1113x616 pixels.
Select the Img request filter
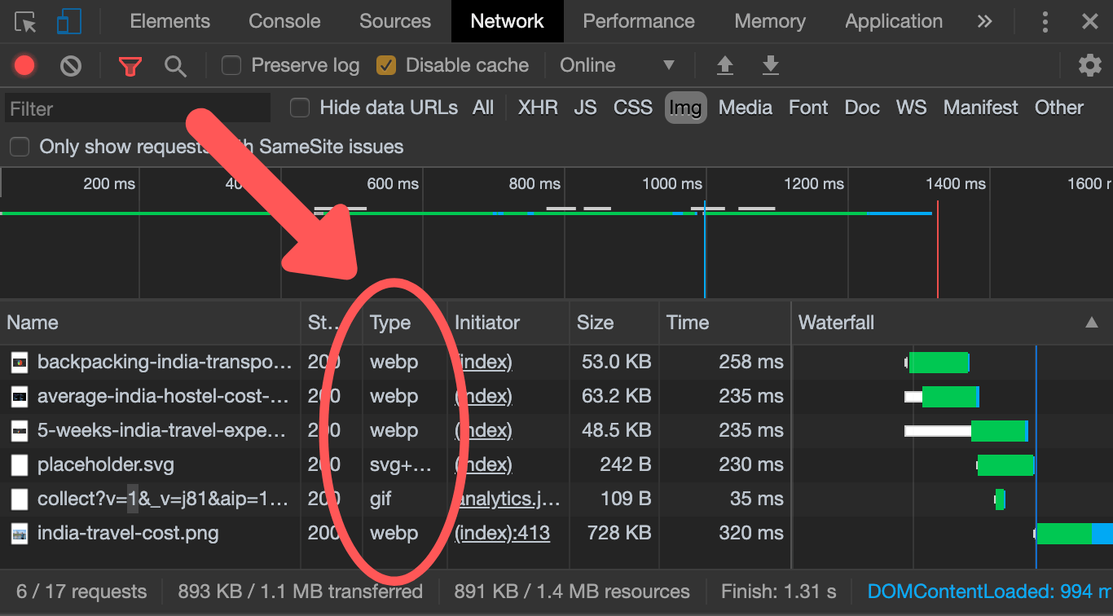(685, 108)
